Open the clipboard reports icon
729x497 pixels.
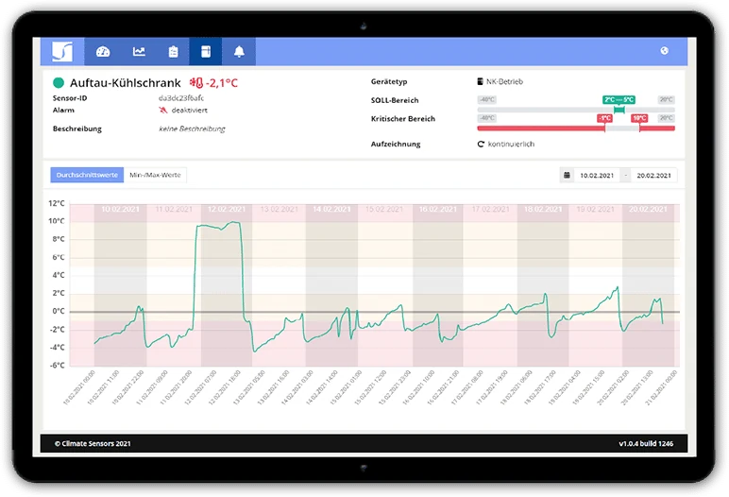point(173,52)
